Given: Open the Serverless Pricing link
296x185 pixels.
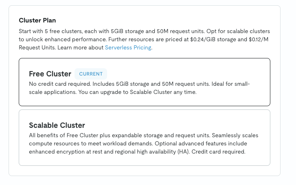Looking at the screenshot, I should (x=128, y=48).
